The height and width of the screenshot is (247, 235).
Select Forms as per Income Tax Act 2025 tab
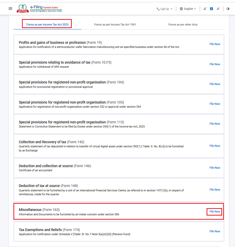click(47, 24)
